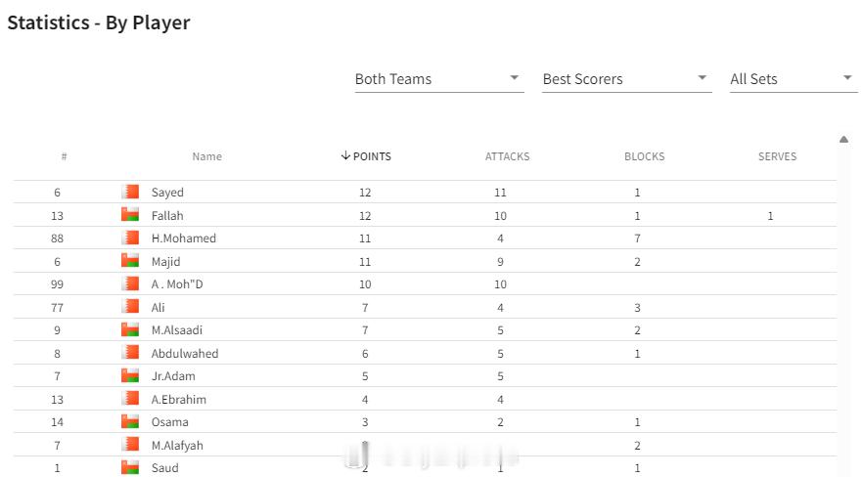Select player name A . Moh"D
The height and width of the screenshot is (477, 863).
tap(177, 284)
